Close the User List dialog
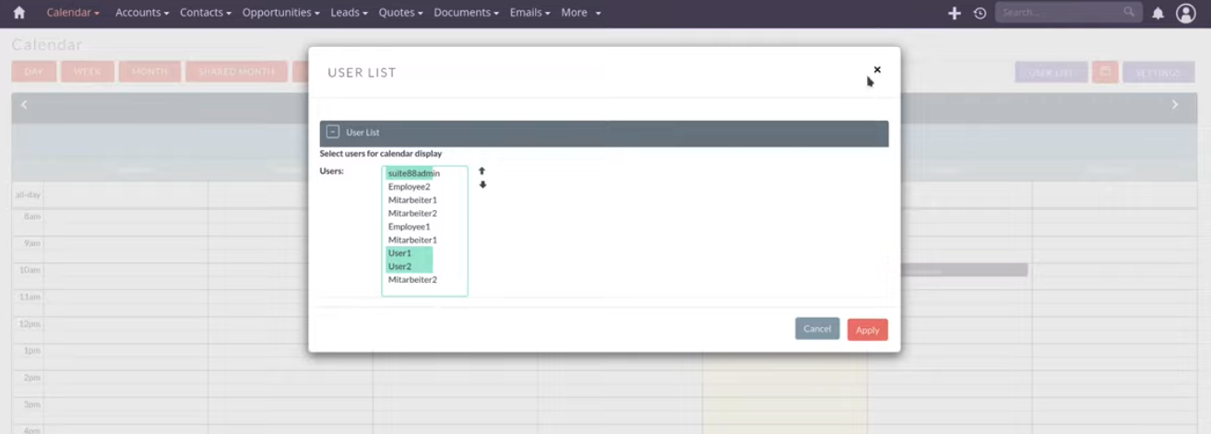Screen dimensions: 1211x434 click(877, 69)
